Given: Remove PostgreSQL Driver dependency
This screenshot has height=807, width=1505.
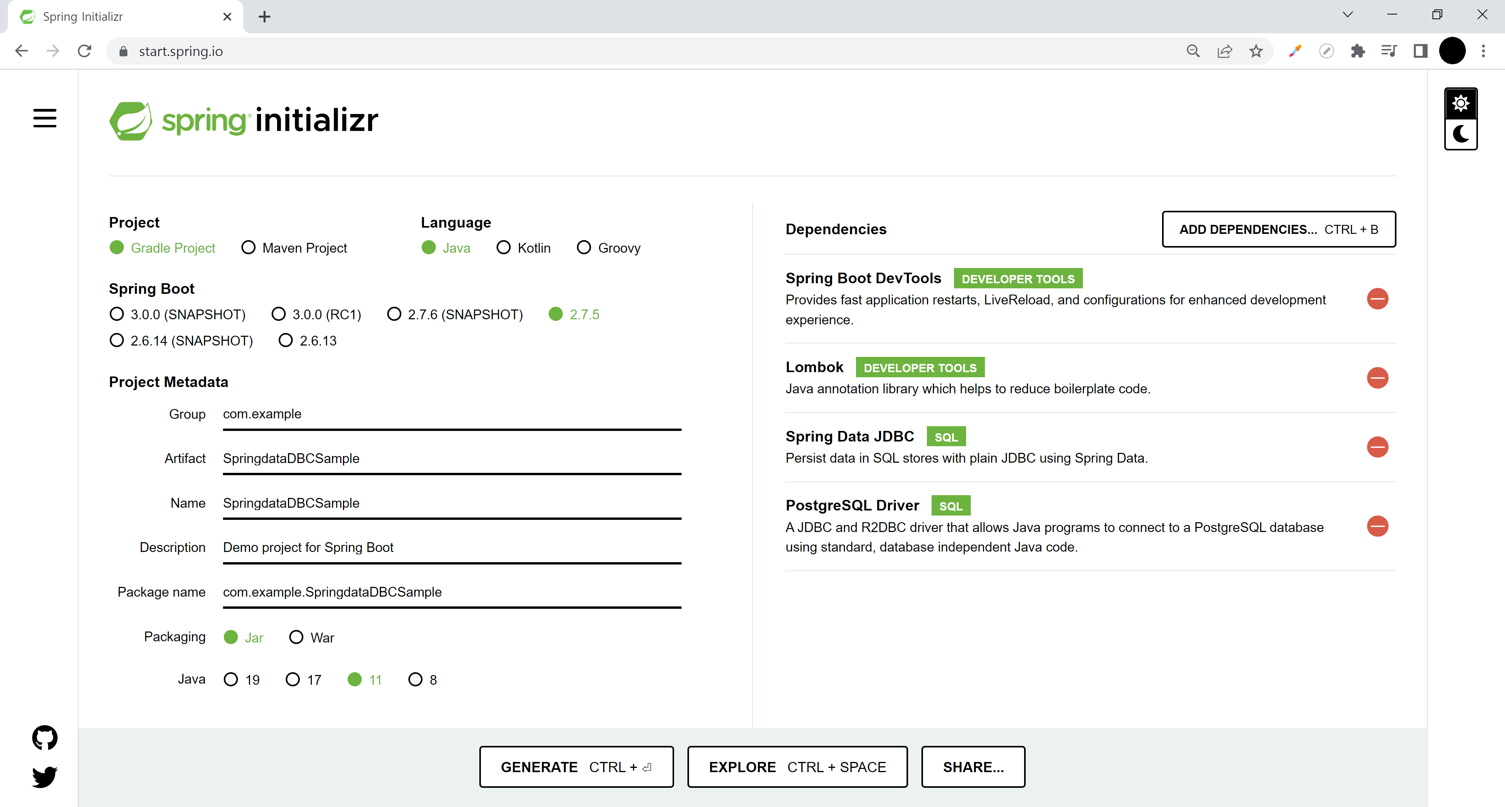Looking at the screenshot, I should tap(1377, 526).
